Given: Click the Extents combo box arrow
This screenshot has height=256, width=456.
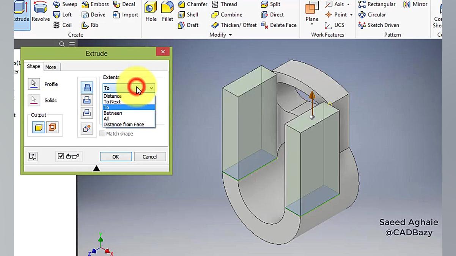Looking at the screenshot, I should click(151, 88).
